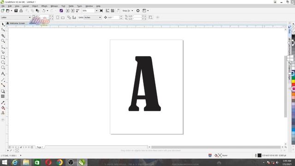Screen dimensions: 295x166
Task: Click the Open folder icon
Action: [8, 11]
